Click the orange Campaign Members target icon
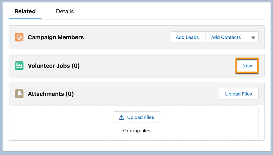Screen dimensions: 273x155 [19, 37]
